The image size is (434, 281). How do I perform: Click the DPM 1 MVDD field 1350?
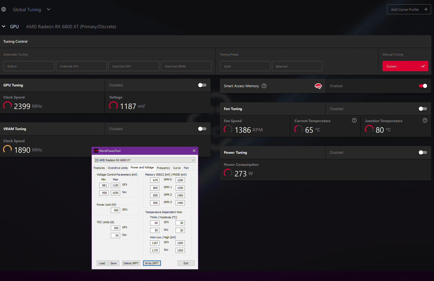180,188
